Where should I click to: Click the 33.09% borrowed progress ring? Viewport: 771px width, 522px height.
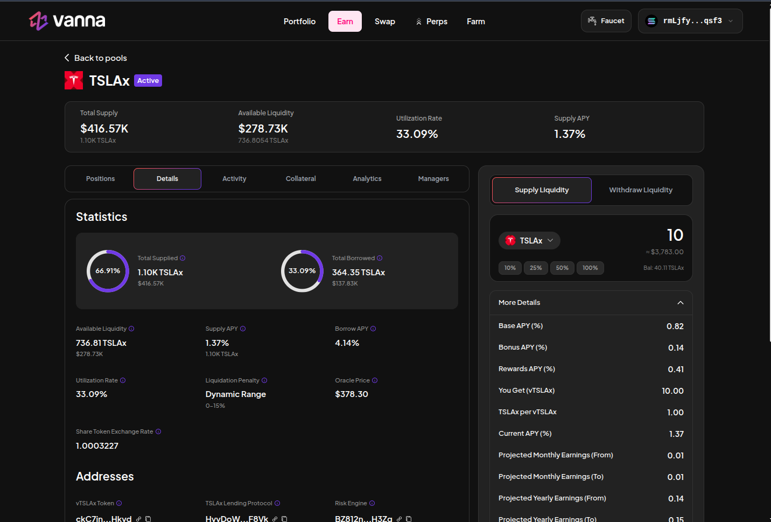(x=302, y=271)
